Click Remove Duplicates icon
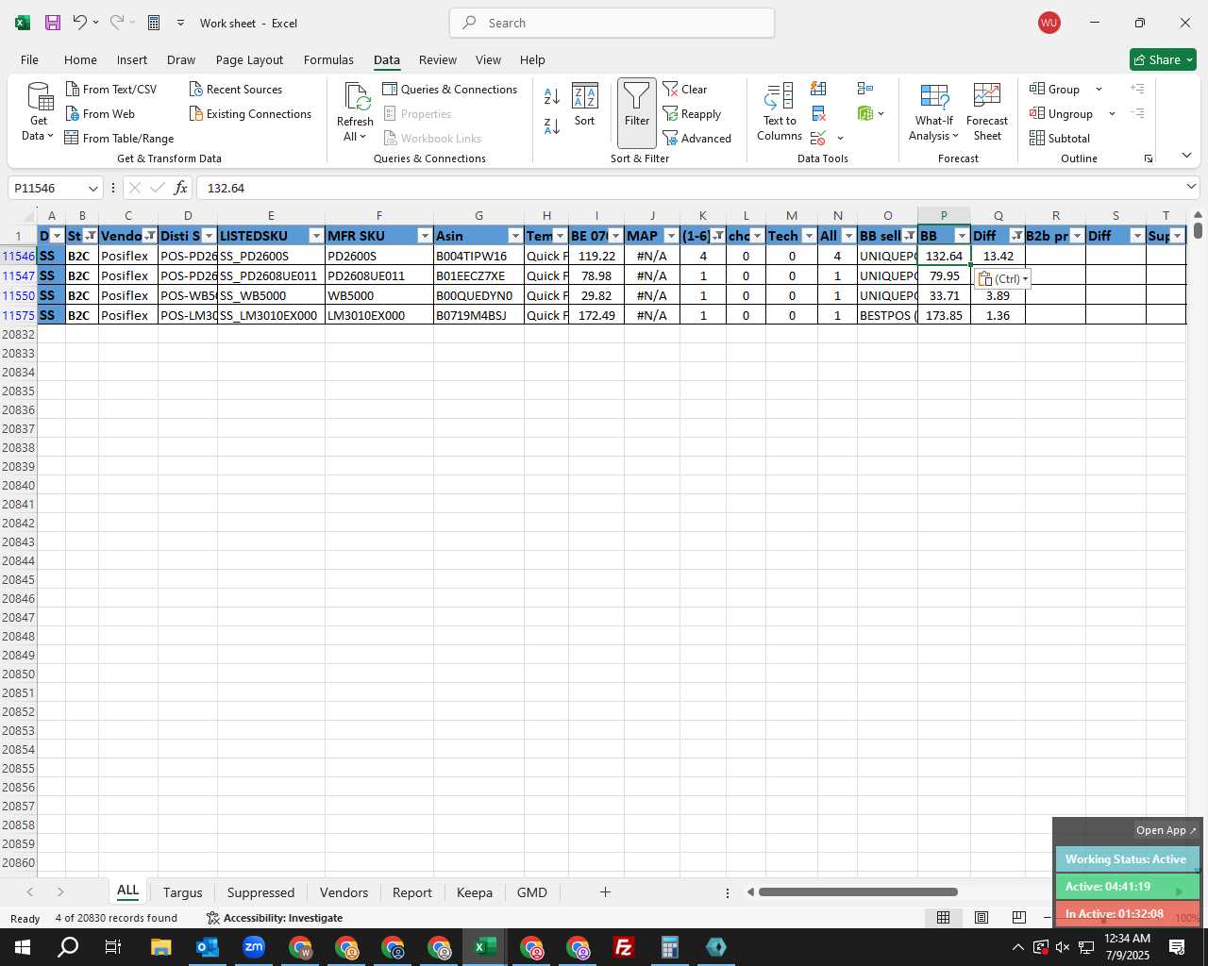This screenshot has width=1208, height=966. point(818,113)
